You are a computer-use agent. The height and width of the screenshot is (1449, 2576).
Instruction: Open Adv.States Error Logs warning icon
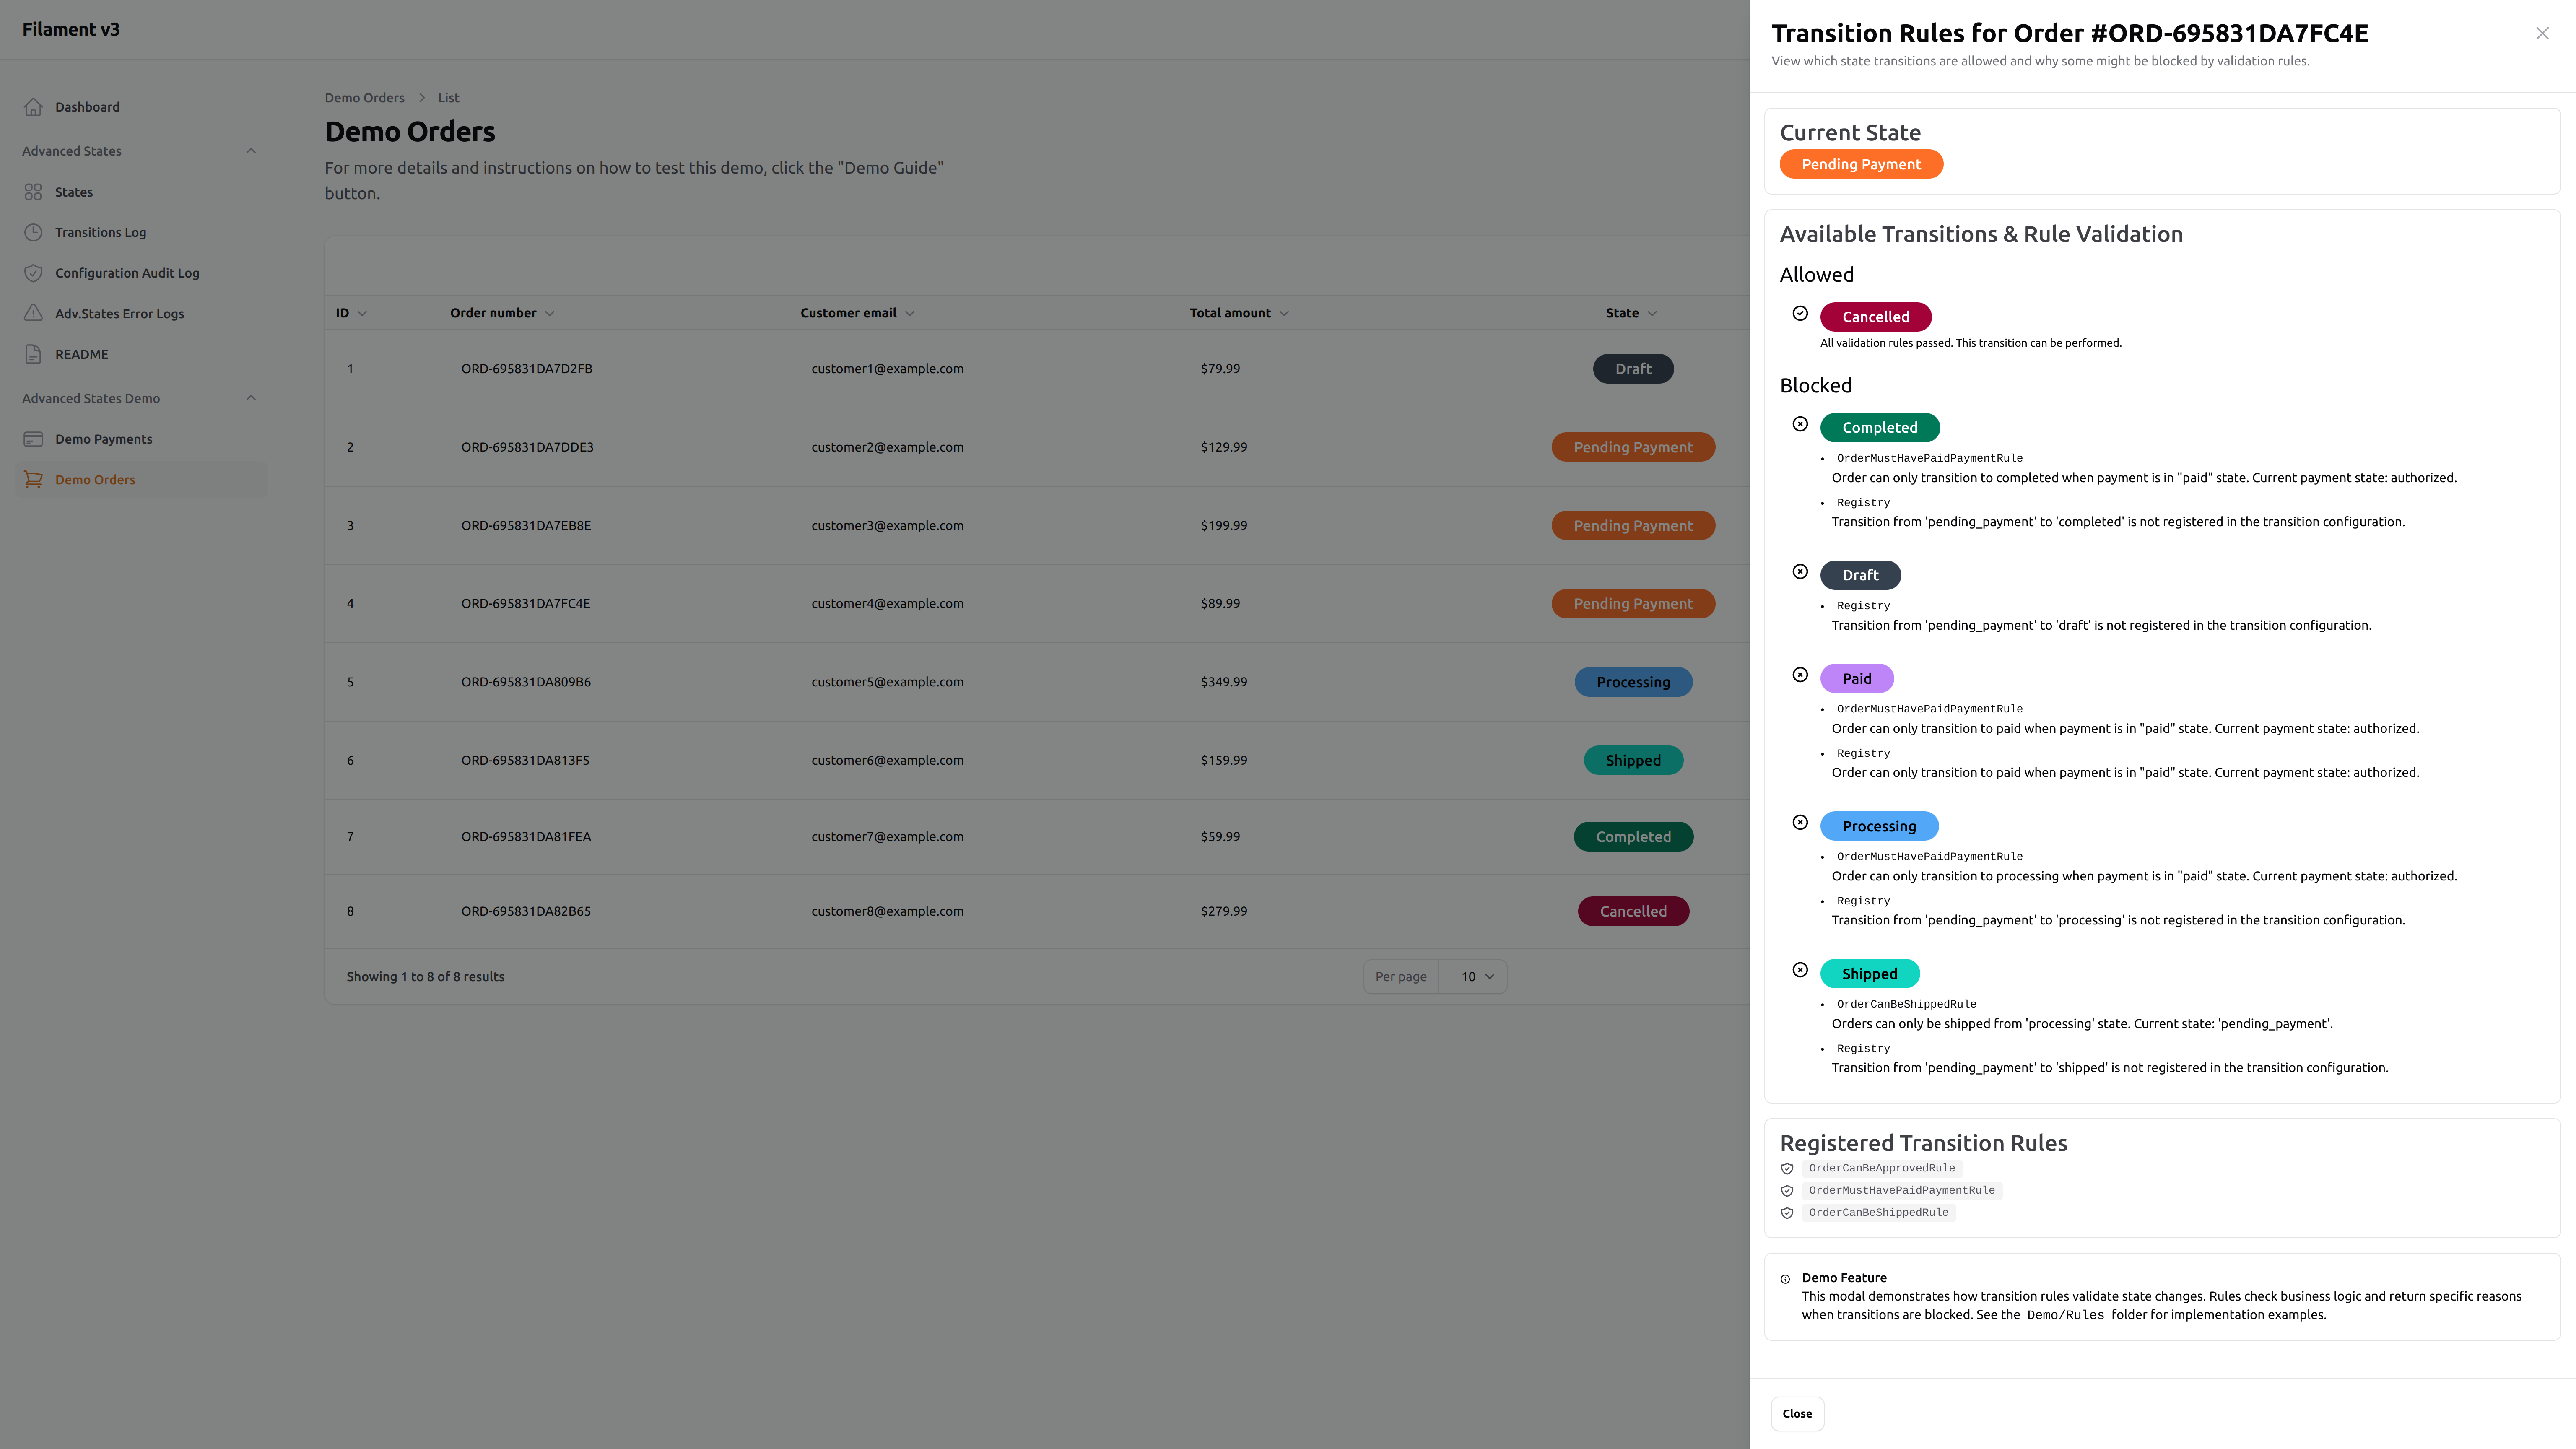tap(34, 313)
